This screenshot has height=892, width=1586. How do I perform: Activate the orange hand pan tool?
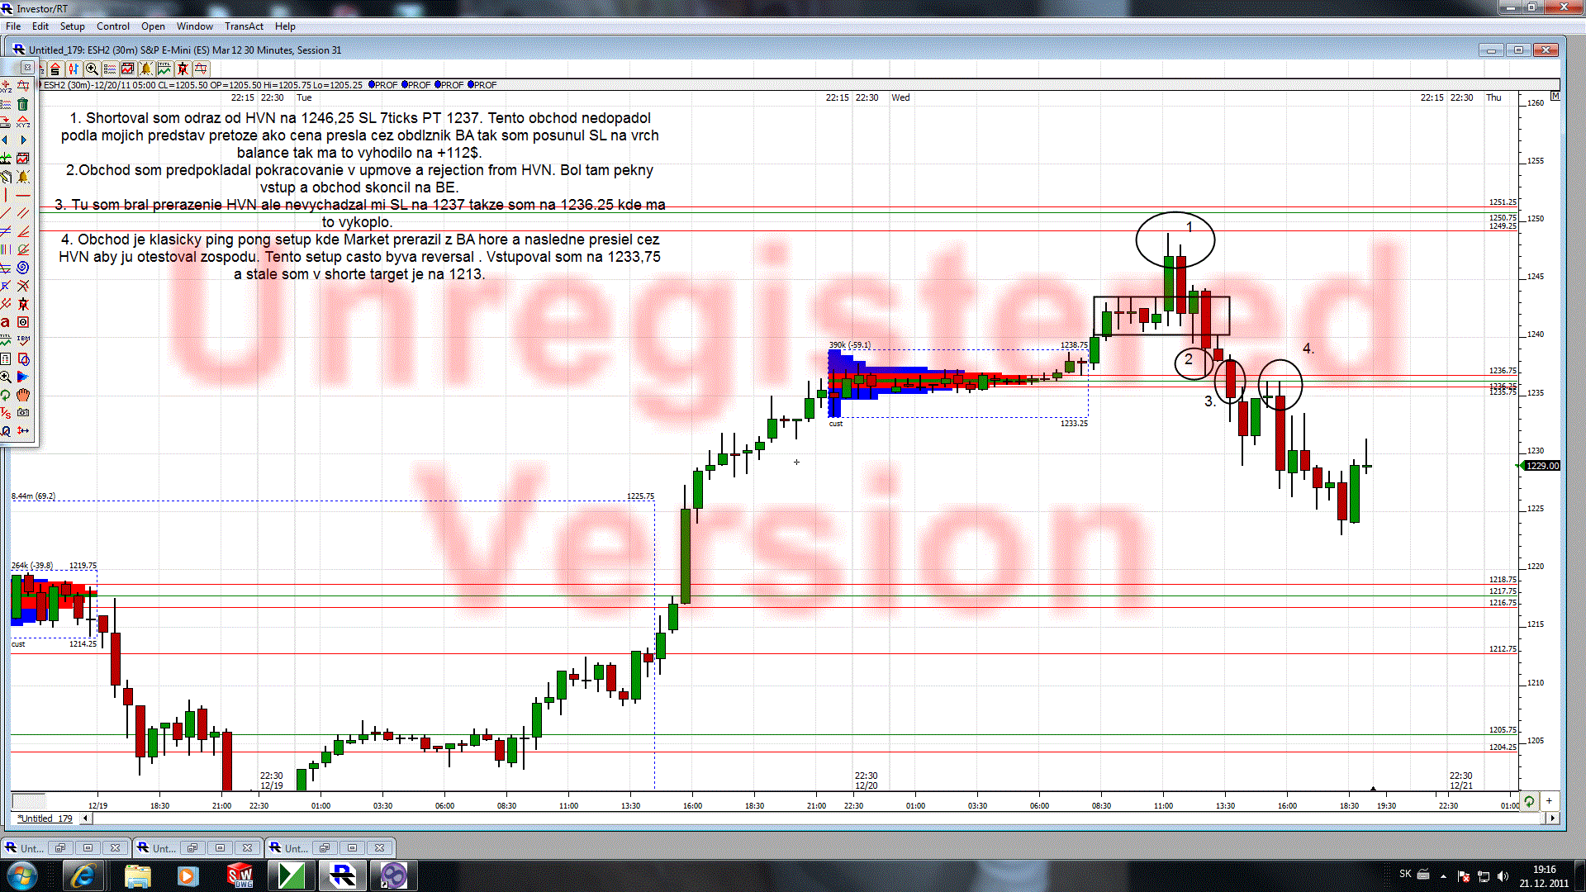click(x=23, y=395)
